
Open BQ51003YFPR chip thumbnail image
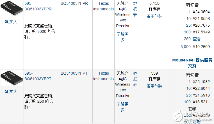pyautogui.click(x=11, y=8)
